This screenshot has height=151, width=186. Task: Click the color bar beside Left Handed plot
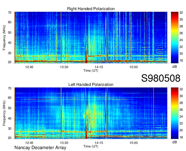tap(175, 113)
